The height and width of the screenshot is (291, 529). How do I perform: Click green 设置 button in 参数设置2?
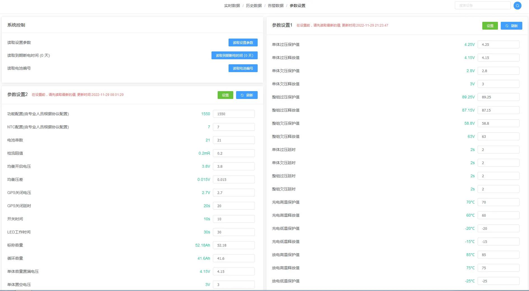(225, 95)
